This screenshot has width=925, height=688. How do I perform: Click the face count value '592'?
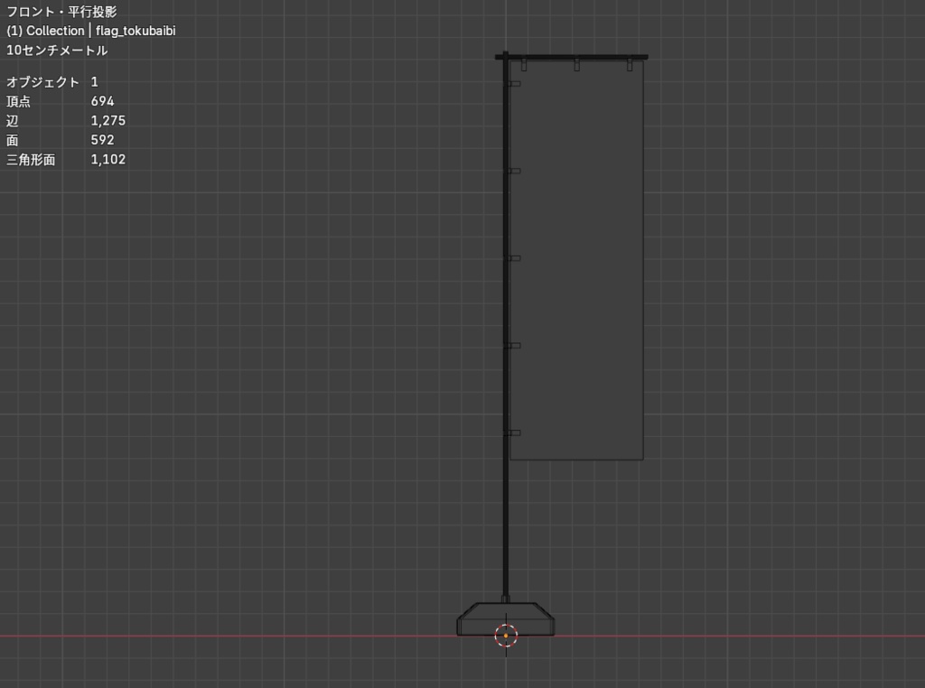click(103, 140)
